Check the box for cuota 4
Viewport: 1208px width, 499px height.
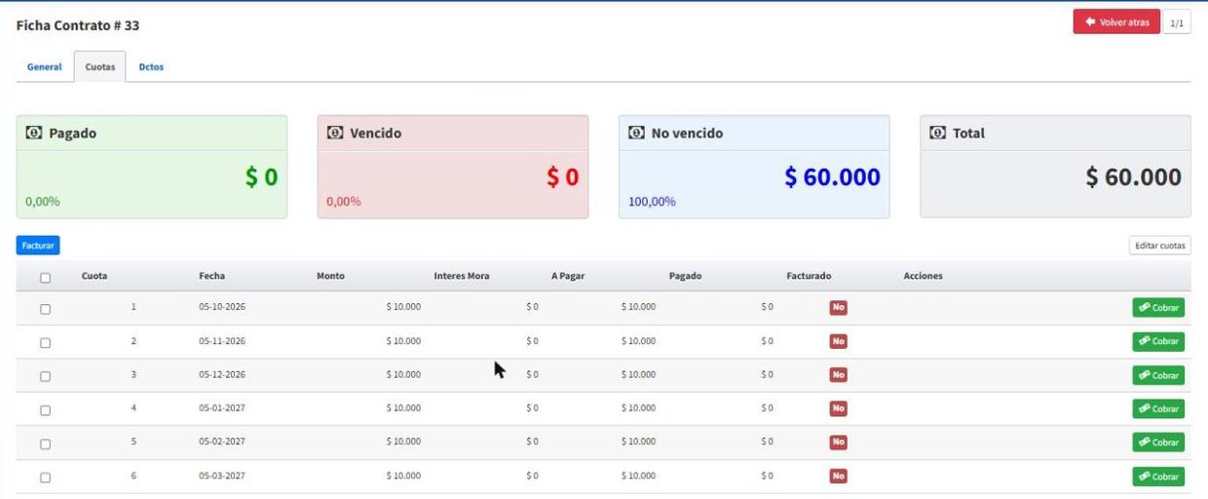point(45,410)
